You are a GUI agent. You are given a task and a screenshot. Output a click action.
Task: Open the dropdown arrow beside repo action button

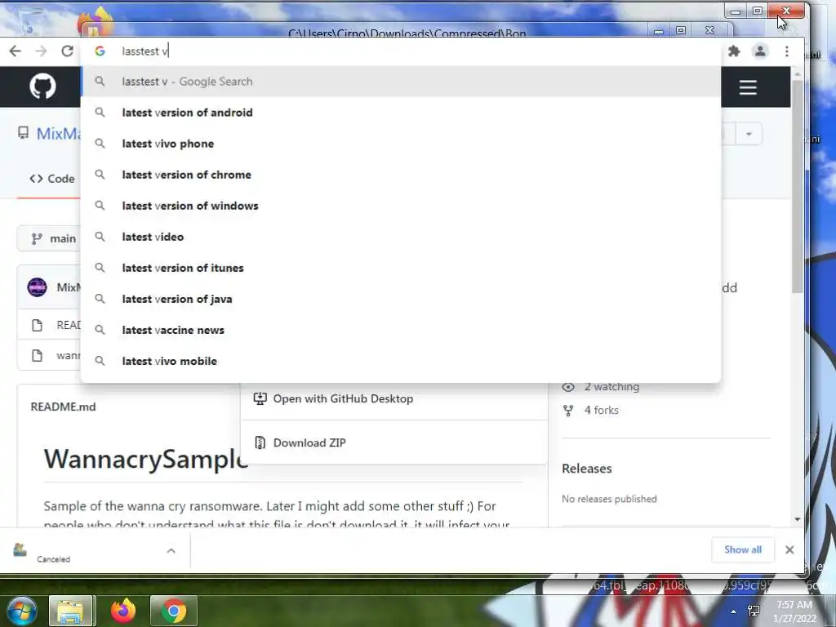click(749, 134)
